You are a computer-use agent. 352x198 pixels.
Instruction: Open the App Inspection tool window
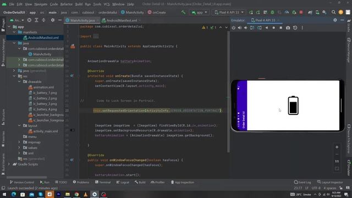(183, 182)
